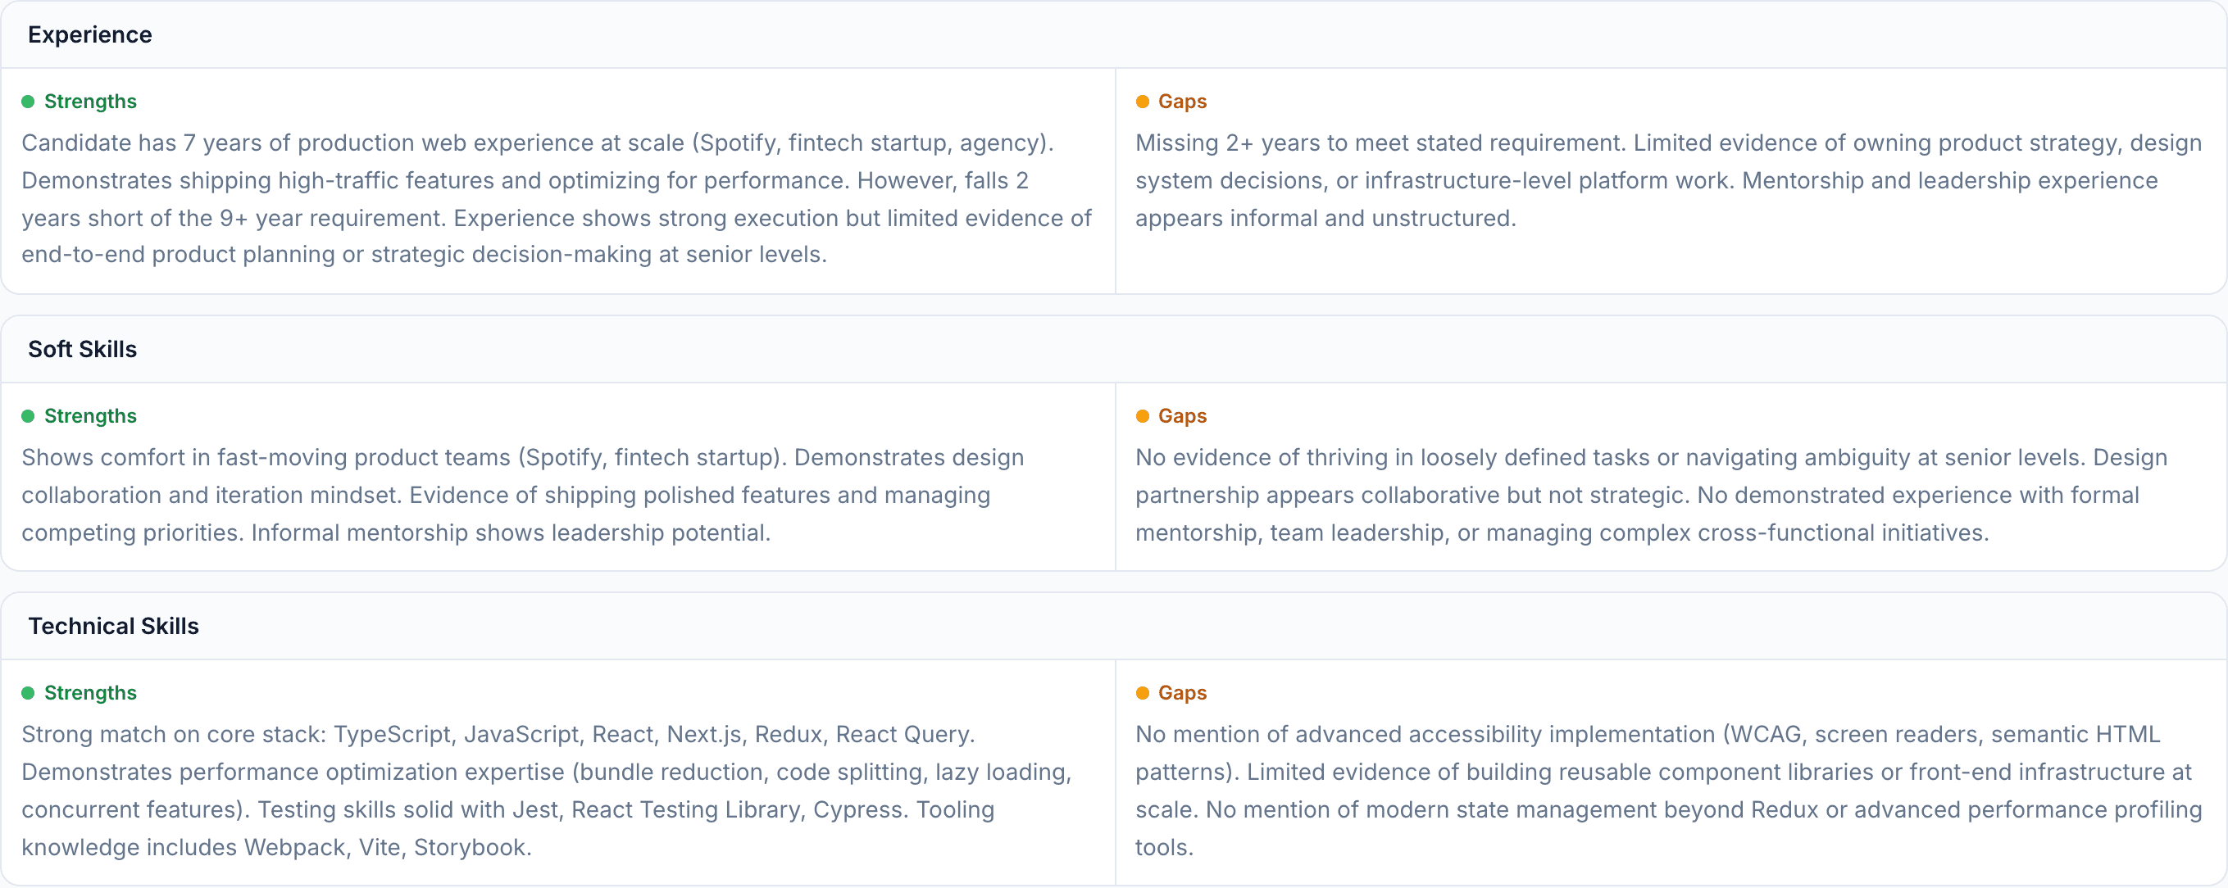The image size is (2228, 888).
Task: Click the orange dot beside Soft Skills Gaps
Action: pos(1142,416)
